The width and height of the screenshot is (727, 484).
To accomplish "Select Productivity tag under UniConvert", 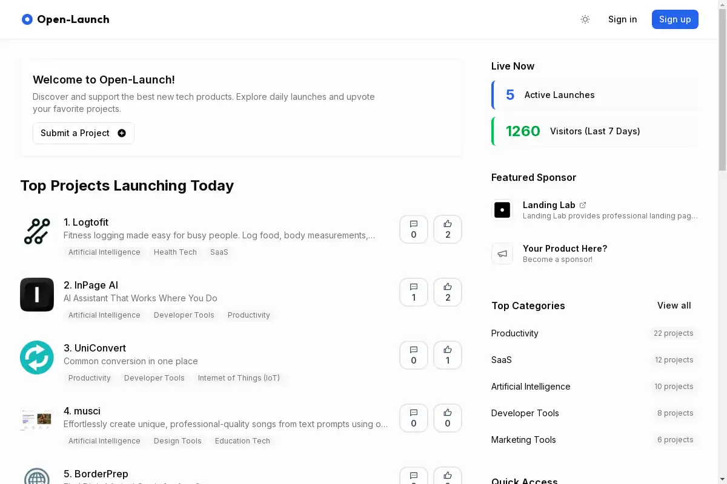I will point(90,378).
